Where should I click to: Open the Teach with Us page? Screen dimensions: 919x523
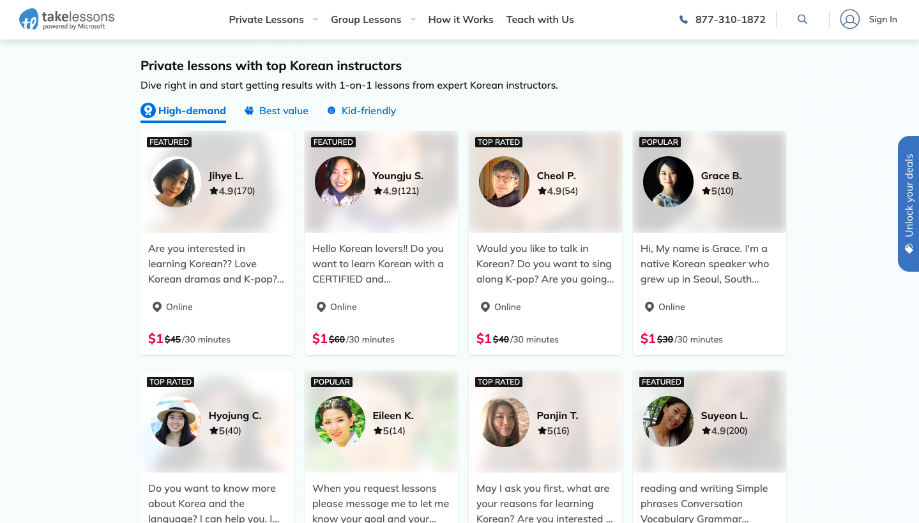(x=540, y=20)
